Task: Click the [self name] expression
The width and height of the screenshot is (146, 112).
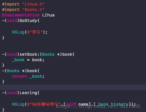Action: [x=77, y=104]
